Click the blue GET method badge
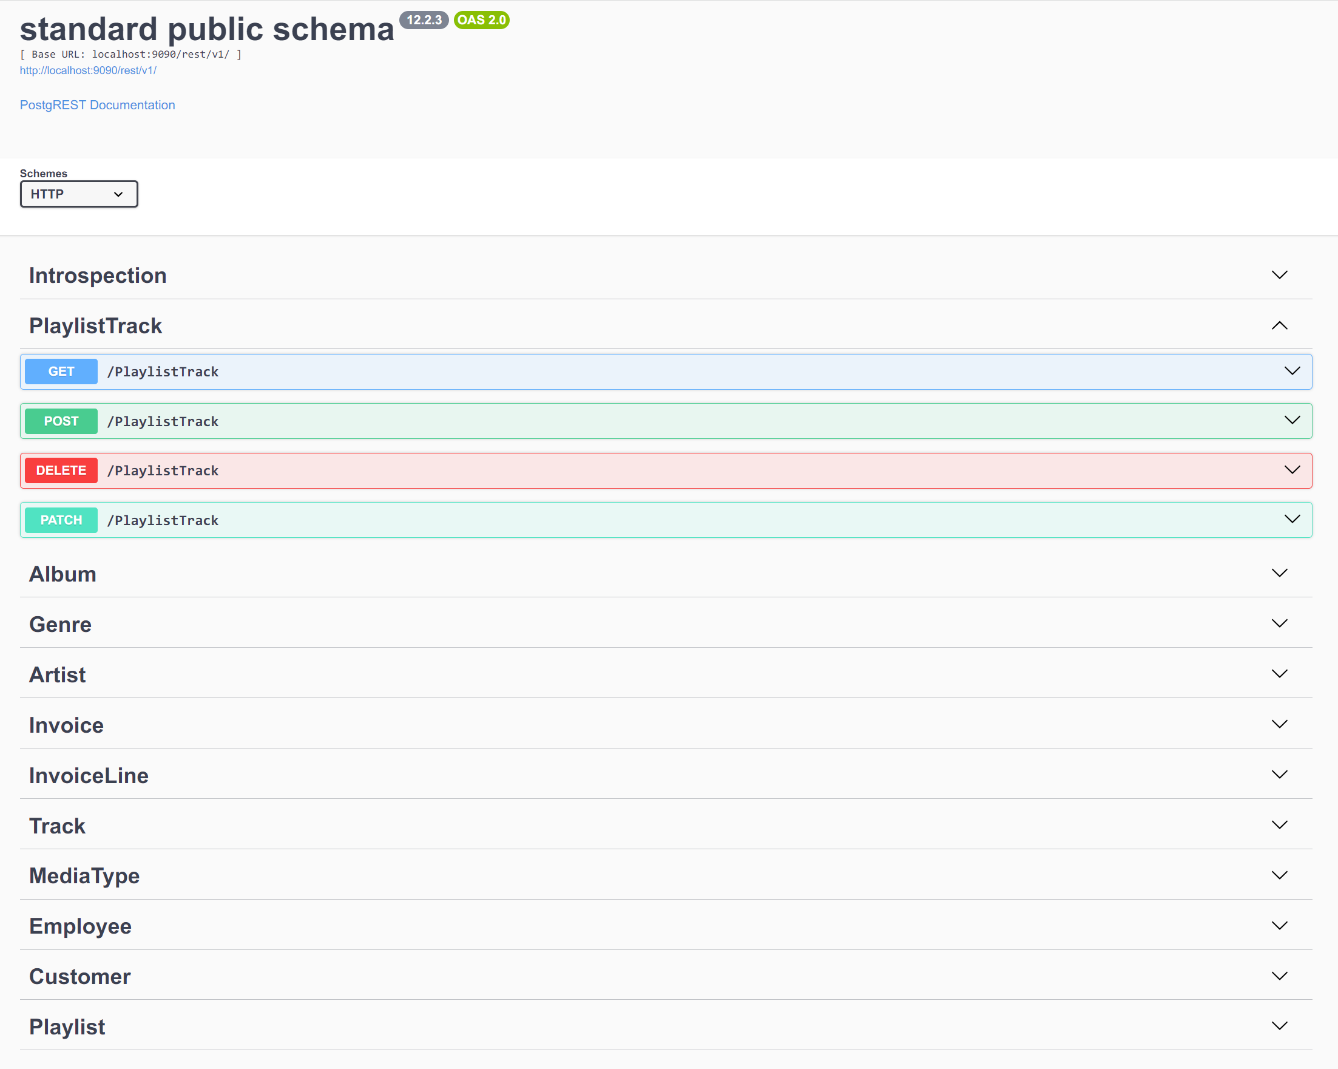 click(x=61, y=372)
